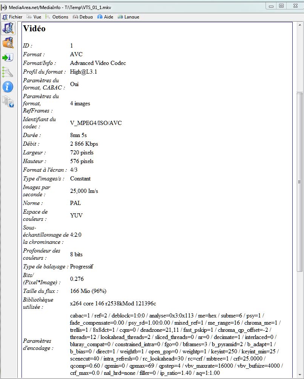Click the 'PAL' standard value
The image size is (304, 379).
point(75,203)
